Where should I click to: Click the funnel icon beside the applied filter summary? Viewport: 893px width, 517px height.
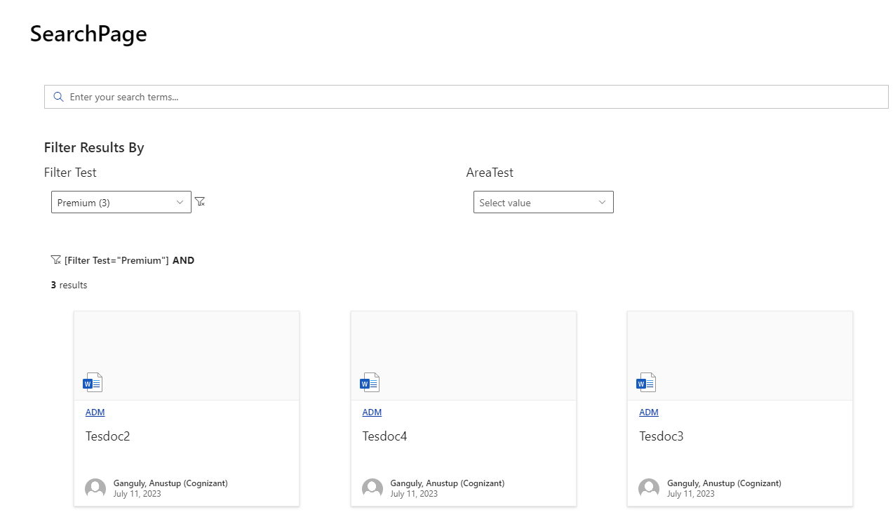[56, 260]
